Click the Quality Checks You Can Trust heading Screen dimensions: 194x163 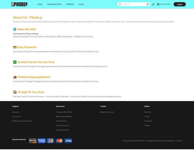36,62
